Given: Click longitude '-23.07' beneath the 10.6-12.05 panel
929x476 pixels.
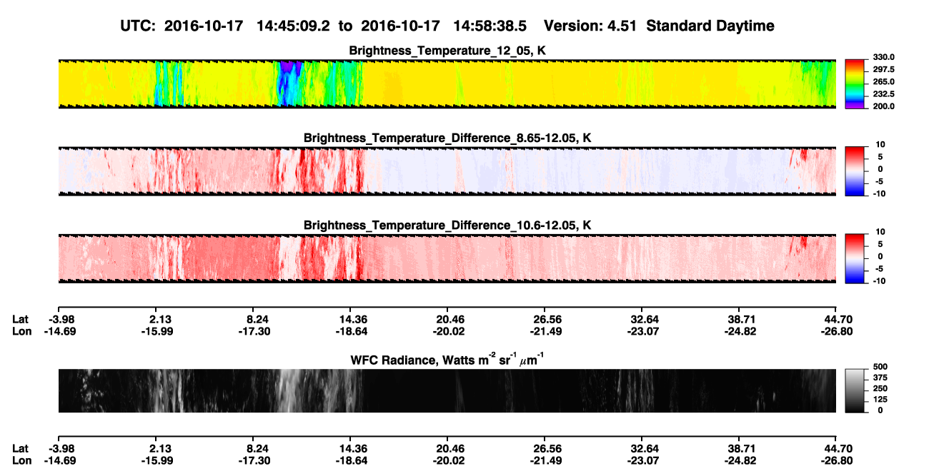Looking at the screenshot, I should point(642,332).
